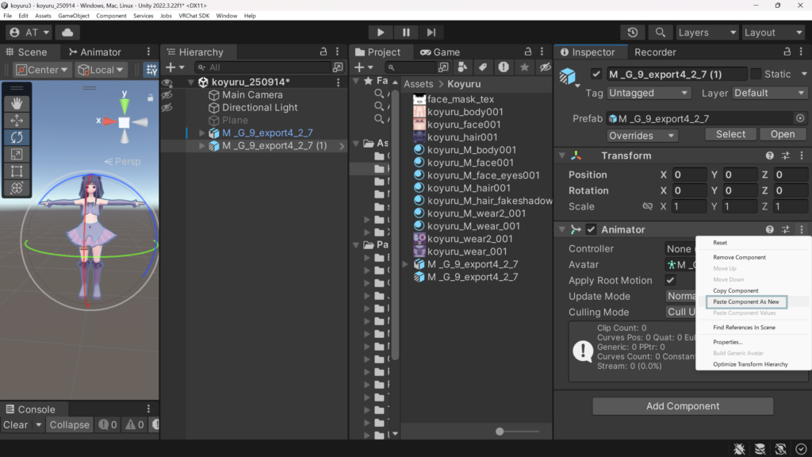
Task: Open Transform component more options menu
Action: point(802,156)
